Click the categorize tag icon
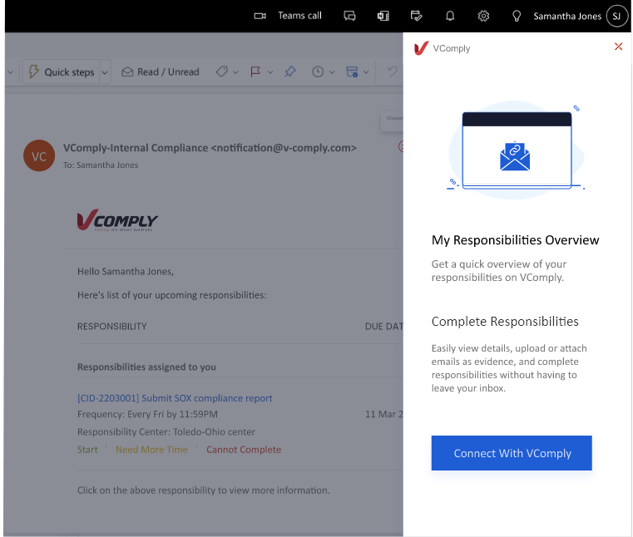Image resolution: width=633 pixels, height=537 pixels. coord(221,71)
